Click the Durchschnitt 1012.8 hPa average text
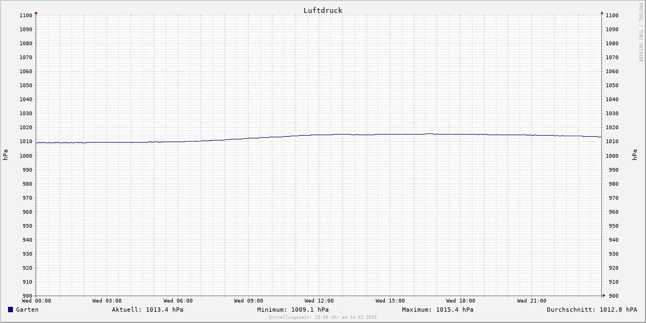This screenshot has width=646, height=323. (x=592, y=310)
